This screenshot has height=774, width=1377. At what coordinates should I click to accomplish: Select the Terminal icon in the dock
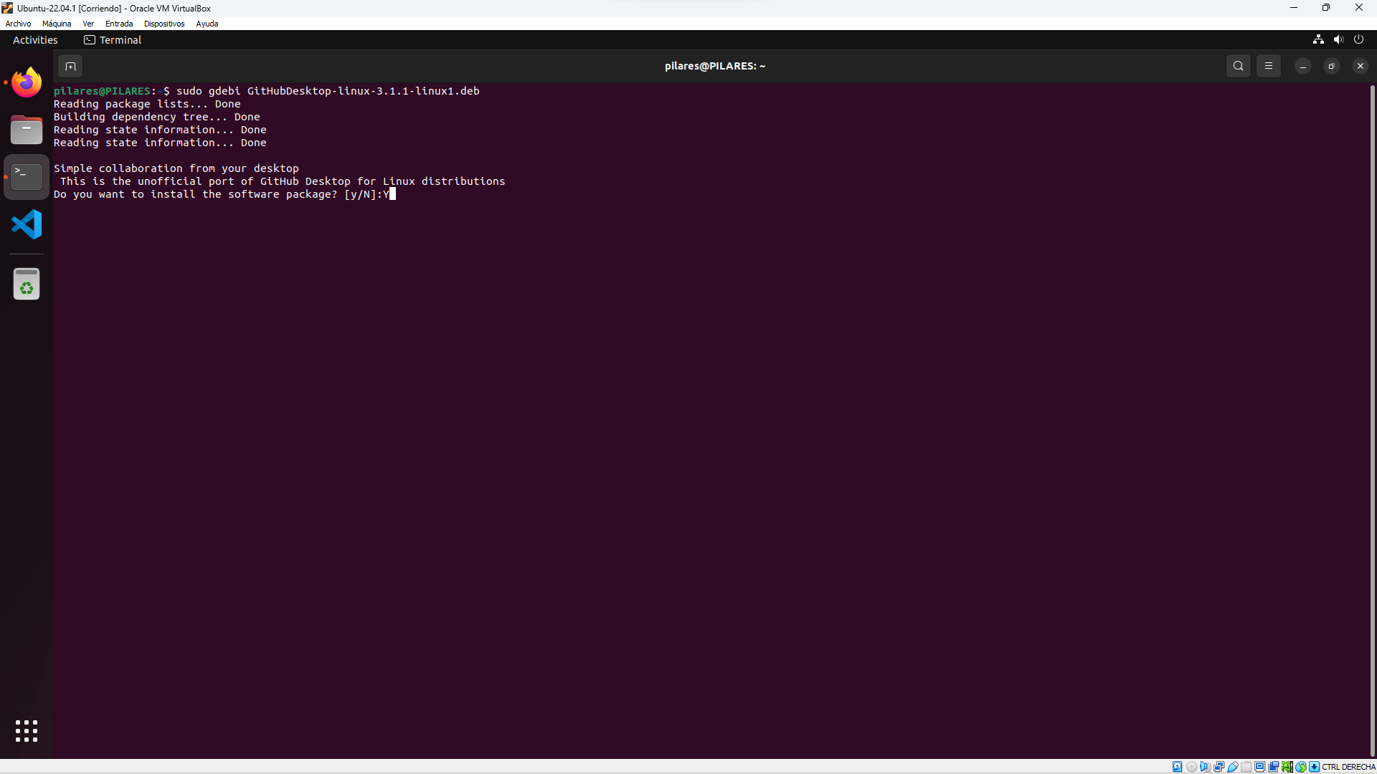point(26,176)
